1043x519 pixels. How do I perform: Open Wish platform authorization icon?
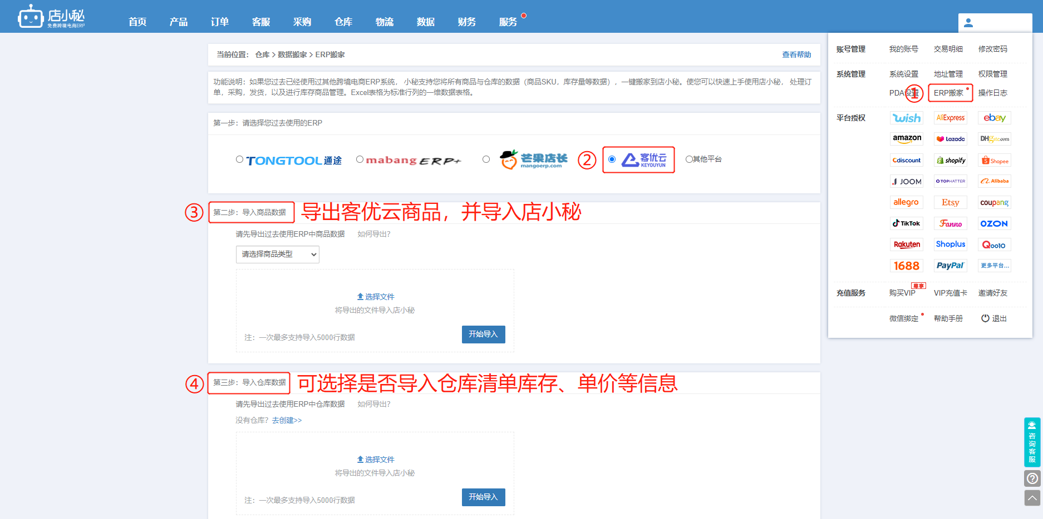click(907, 118)
